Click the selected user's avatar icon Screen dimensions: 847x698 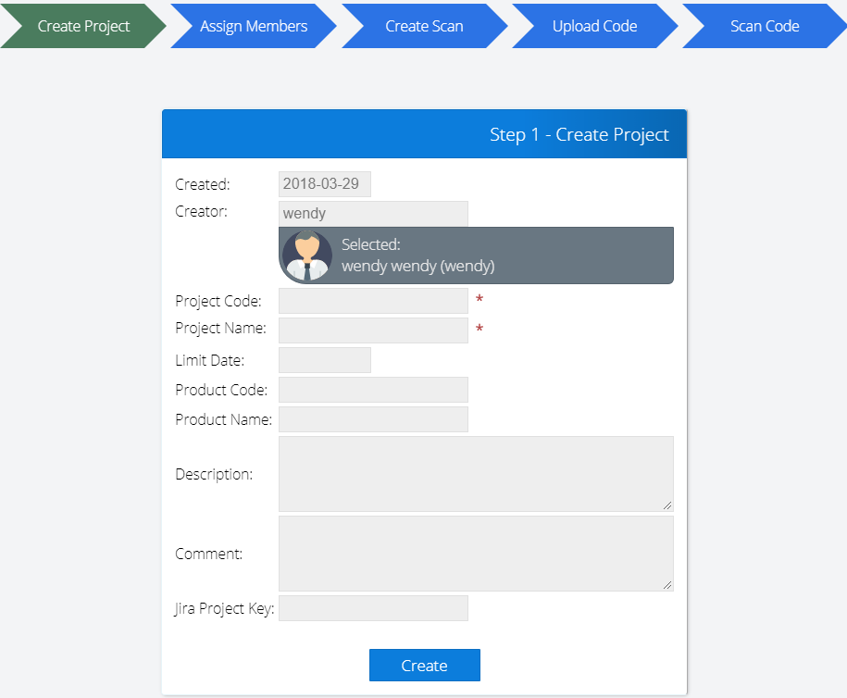[x=307, y=255]
